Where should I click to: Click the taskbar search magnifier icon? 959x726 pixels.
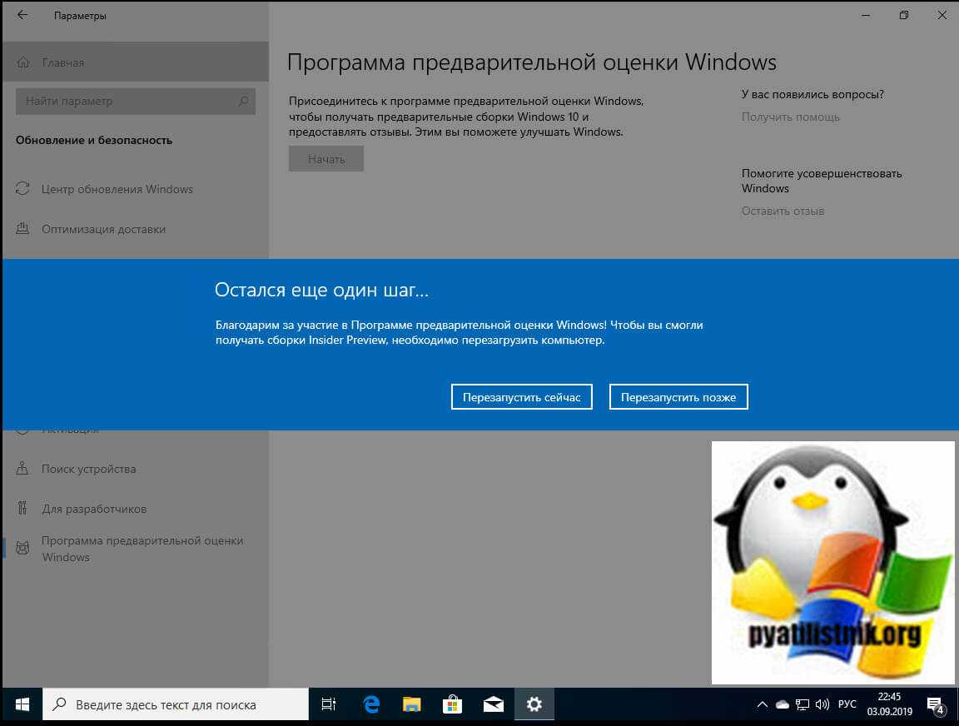pyautogui.click(x=59, y=704)
